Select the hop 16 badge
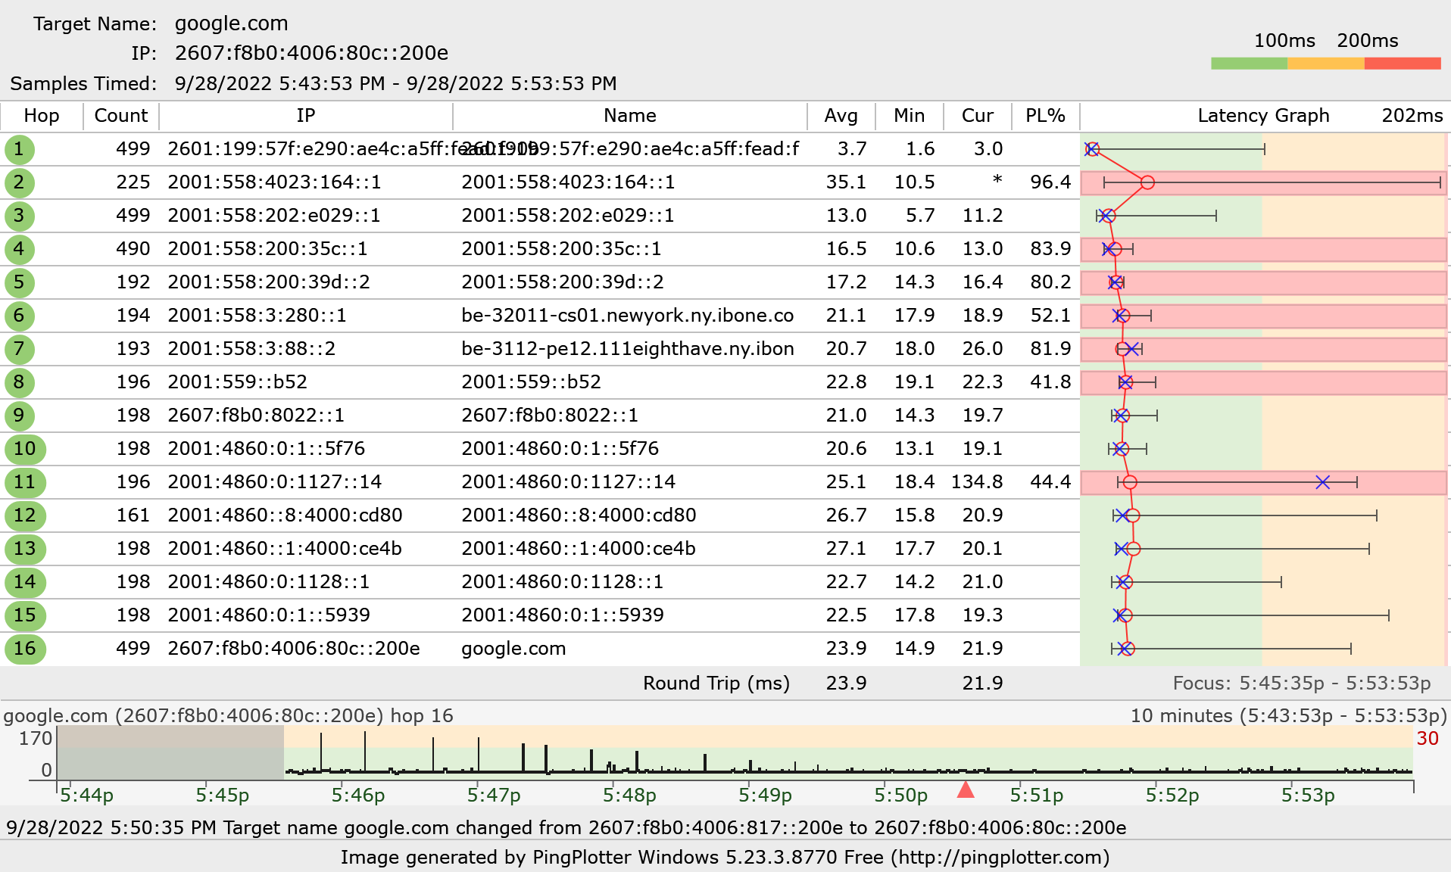Viewport: 1451px width, 872px height. point(25,649)
